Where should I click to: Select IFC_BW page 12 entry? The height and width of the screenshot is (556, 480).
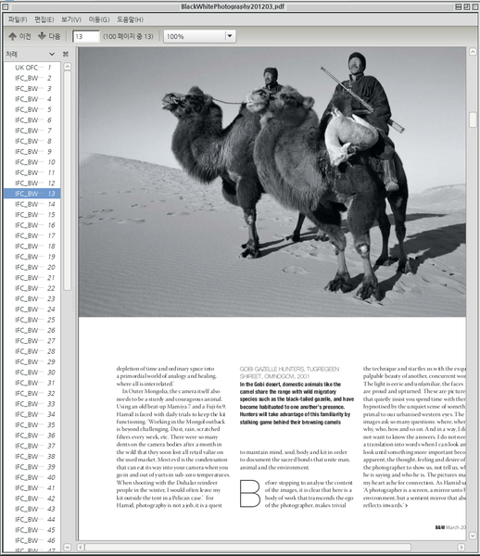32,183
